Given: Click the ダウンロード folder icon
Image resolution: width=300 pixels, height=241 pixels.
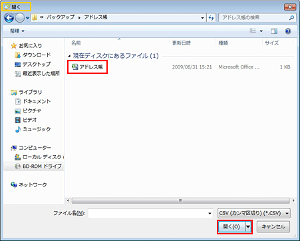Looking at the screenshot, I should 17,55.
